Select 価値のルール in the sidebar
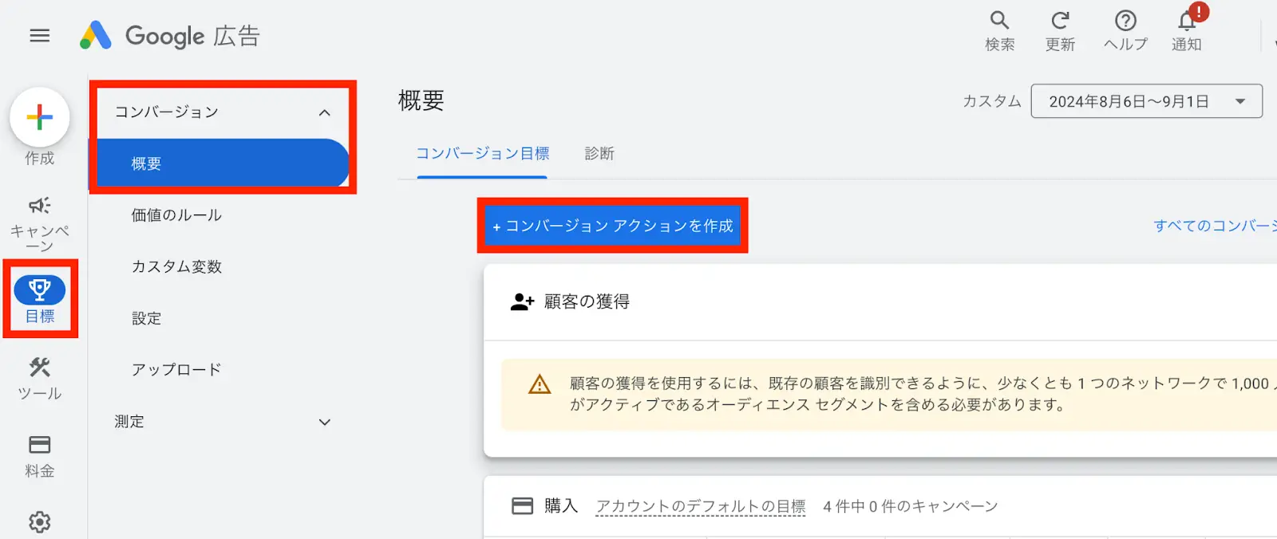Viewport: 1277px width, 539px height. tap(176, 215)
